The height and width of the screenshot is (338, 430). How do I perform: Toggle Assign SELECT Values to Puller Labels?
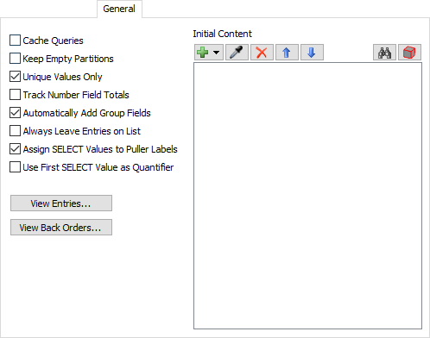[x=15, y=149]
